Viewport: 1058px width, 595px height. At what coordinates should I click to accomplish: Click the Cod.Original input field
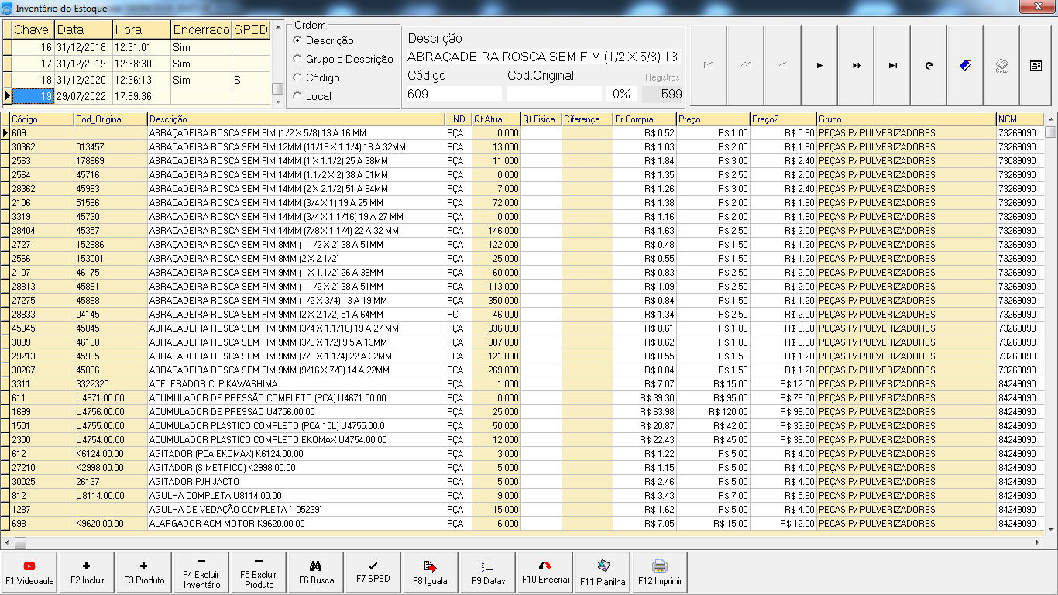pyautogui.click(x=554, y=94)
